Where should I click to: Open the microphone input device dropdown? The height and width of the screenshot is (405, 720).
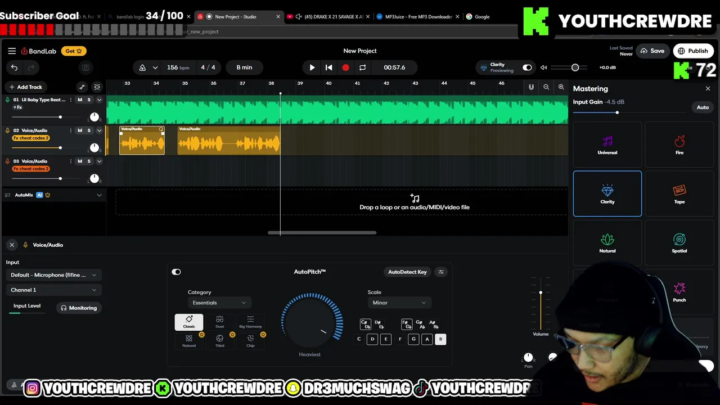tap(53, 275)
